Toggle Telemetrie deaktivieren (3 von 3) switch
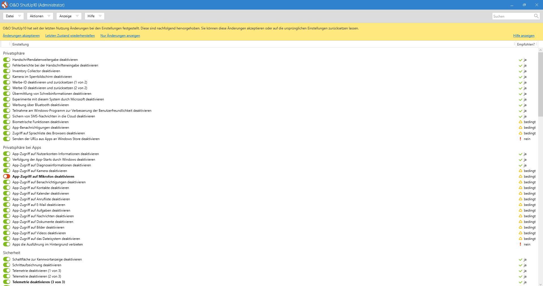 tap(7, 282)
